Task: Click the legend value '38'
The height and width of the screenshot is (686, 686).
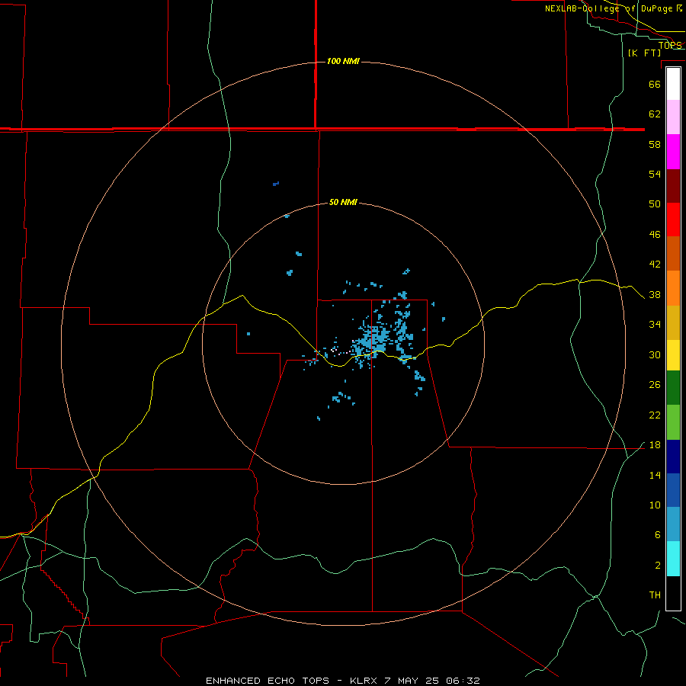Action: click(x=655, y=295)
